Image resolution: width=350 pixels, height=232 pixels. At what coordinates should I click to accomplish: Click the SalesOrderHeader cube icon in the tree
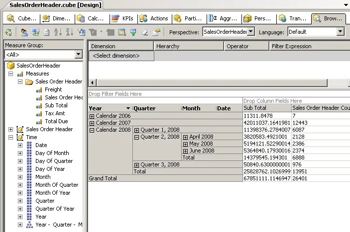11,66
